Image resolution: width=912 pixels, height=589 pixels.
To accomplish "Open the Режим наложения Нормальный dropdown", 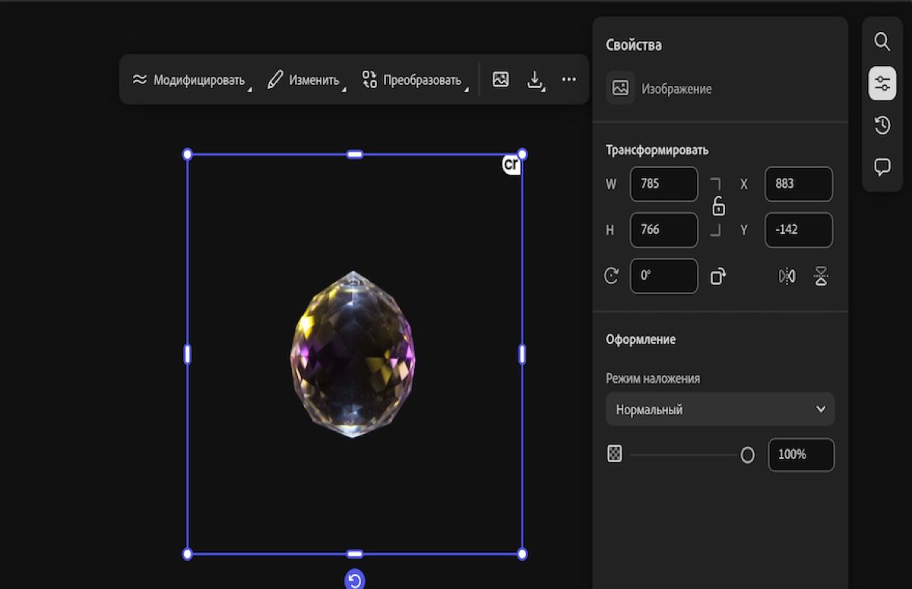I will [x=720, y=409].
